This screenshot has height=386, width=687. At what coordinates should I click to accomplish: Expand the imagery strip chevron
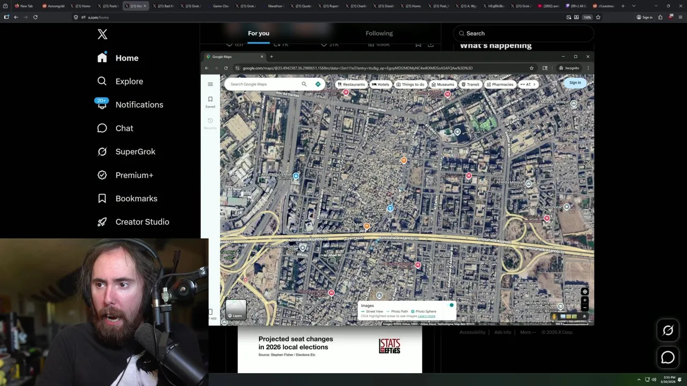click(584, 316)
